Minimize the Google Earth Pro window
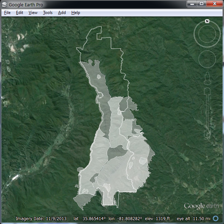Viewport: 224px width, 224px height. (192, 4)
